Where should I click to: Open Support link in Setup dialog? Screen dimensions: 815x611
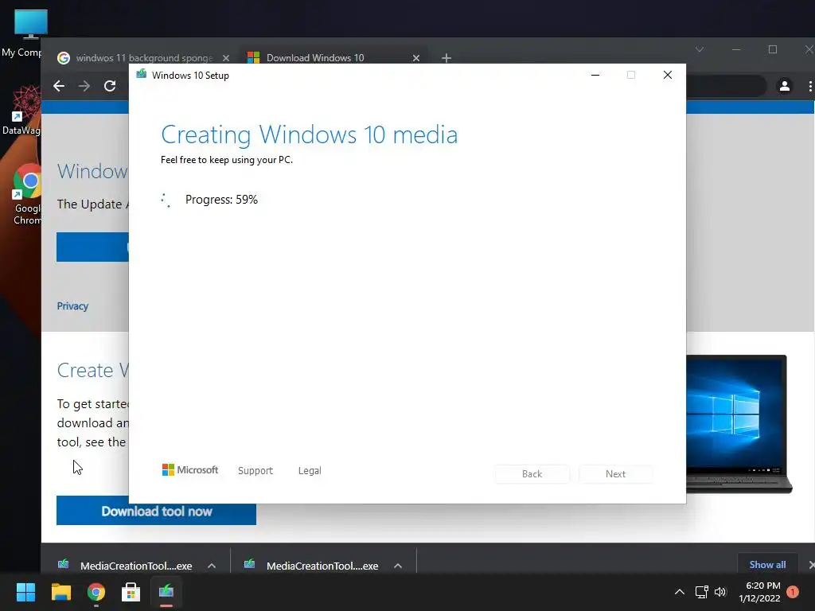pos(255,471)
